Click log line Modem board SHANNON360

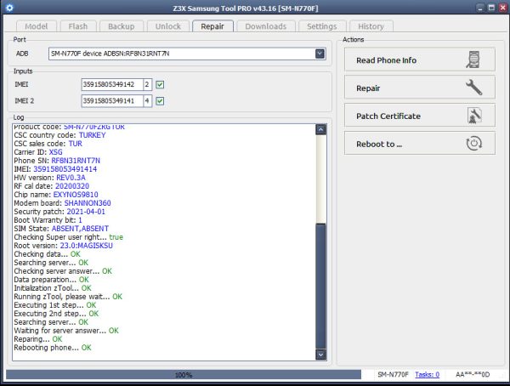(62, 203)
